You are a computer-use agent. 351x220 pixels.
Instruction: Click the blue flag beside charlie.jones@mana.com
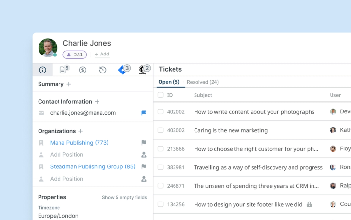coord(144,113)
